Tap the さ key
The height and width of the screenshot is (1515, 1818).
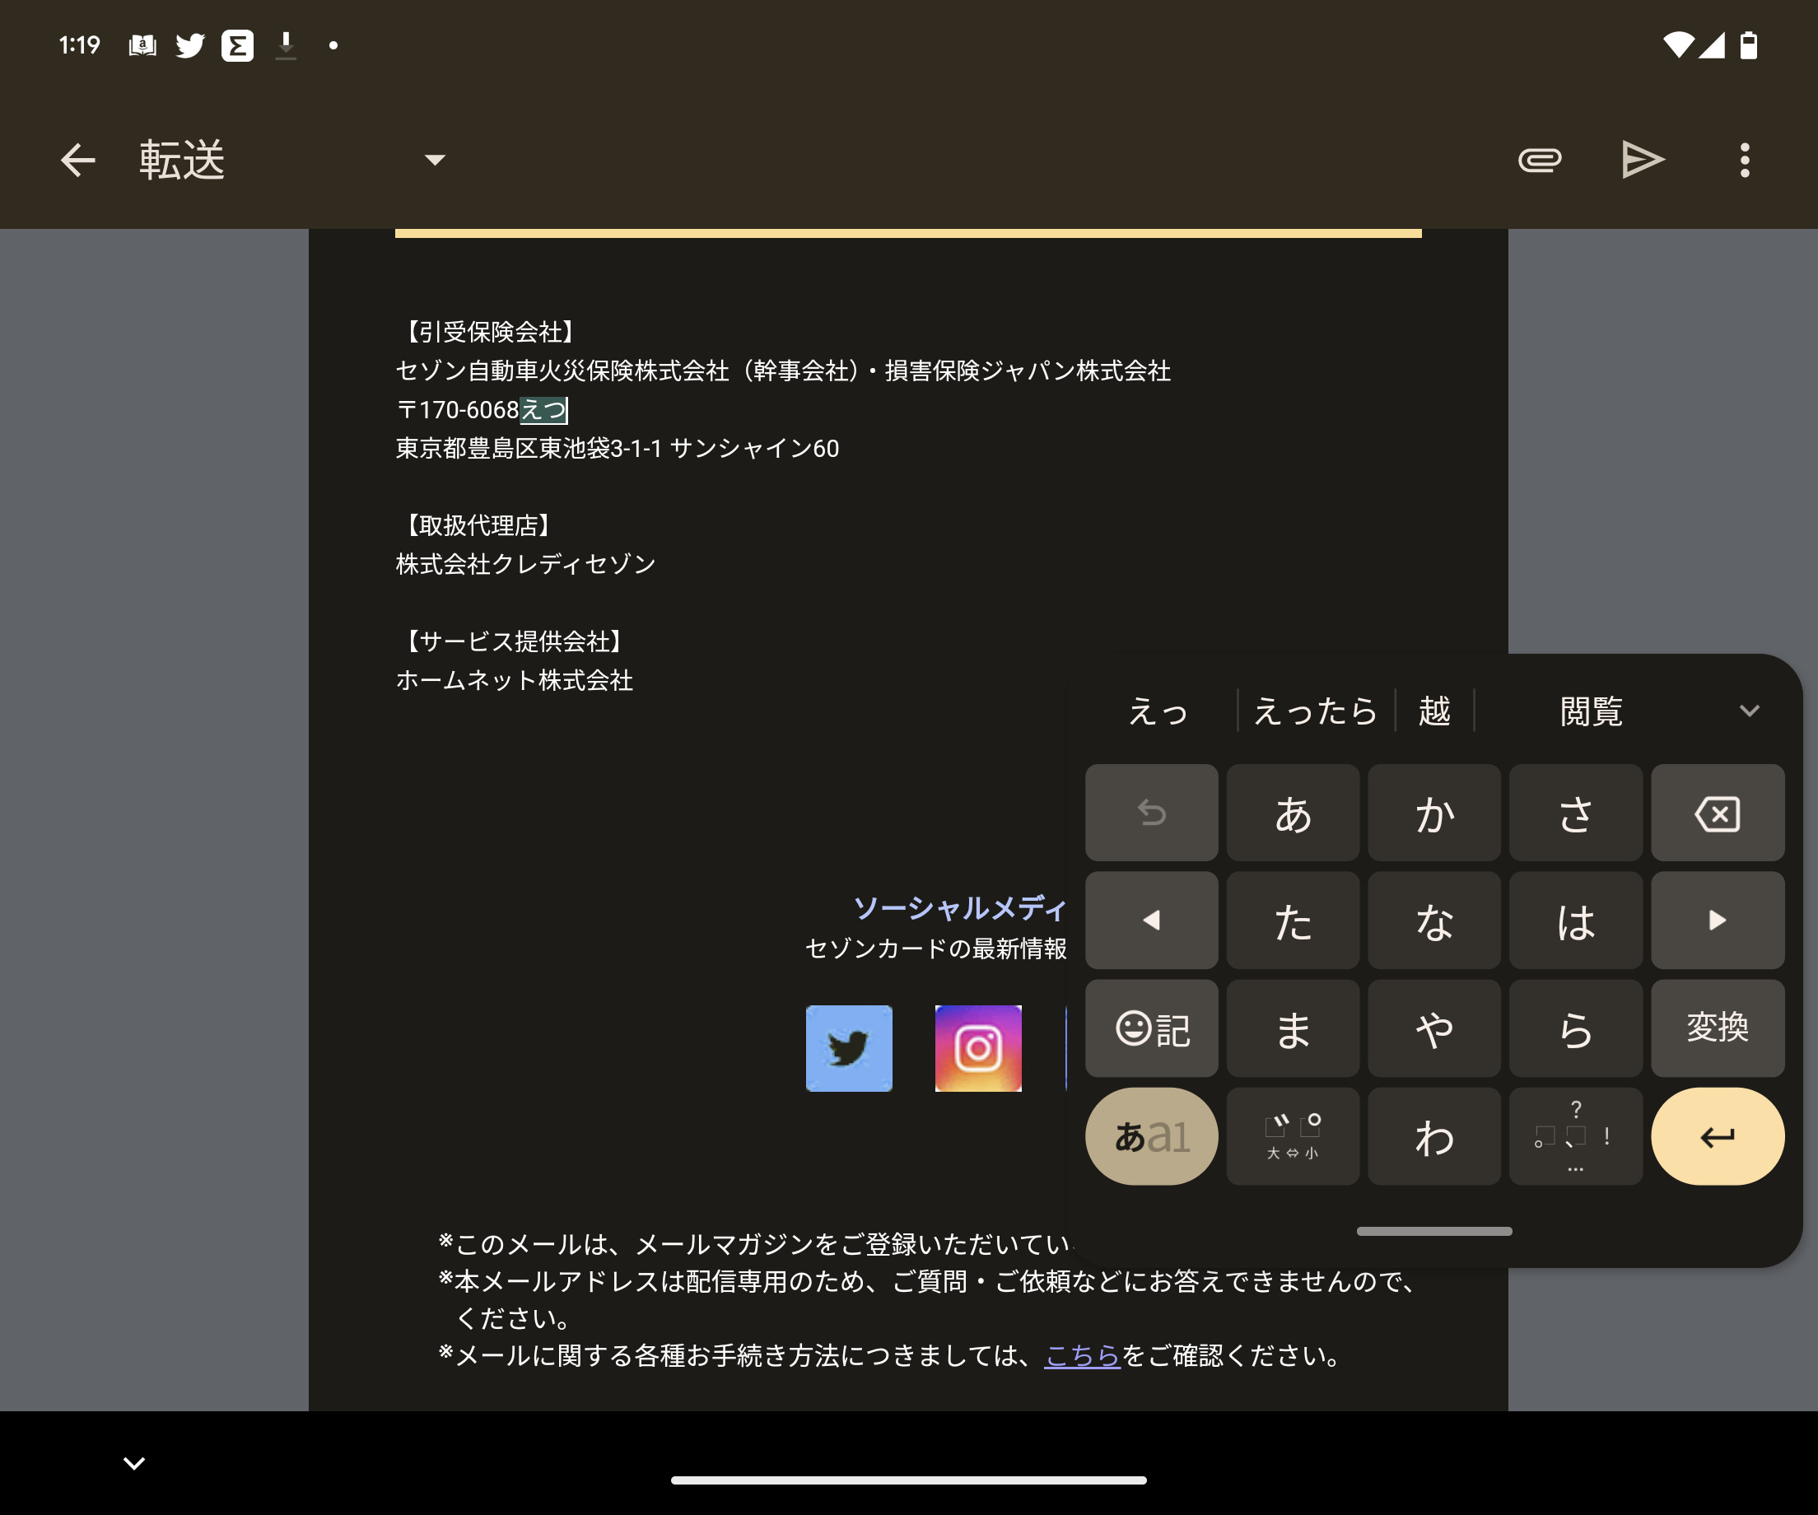(1576, 813)
